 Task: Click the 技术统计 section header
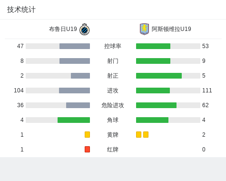tap(21, 10)
